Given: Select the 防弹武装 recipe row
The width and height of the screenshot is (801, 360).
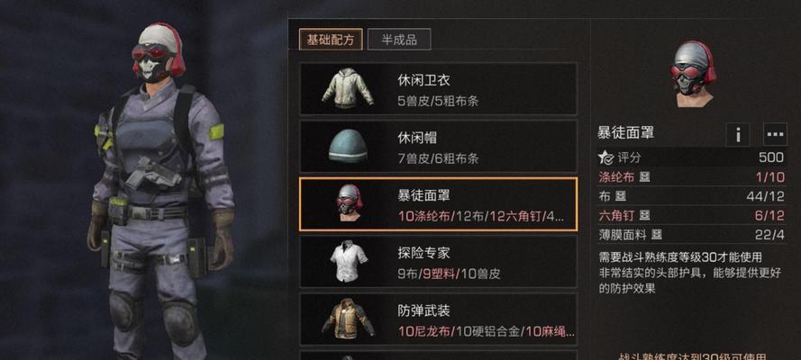Looking at the screenshot, I should click(438, 319).
